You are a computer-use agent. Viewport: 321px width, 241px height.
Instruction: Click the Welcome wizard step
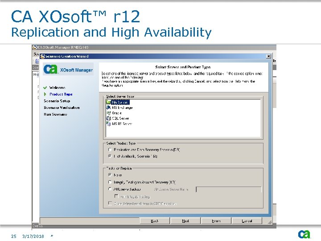[58, 88]
